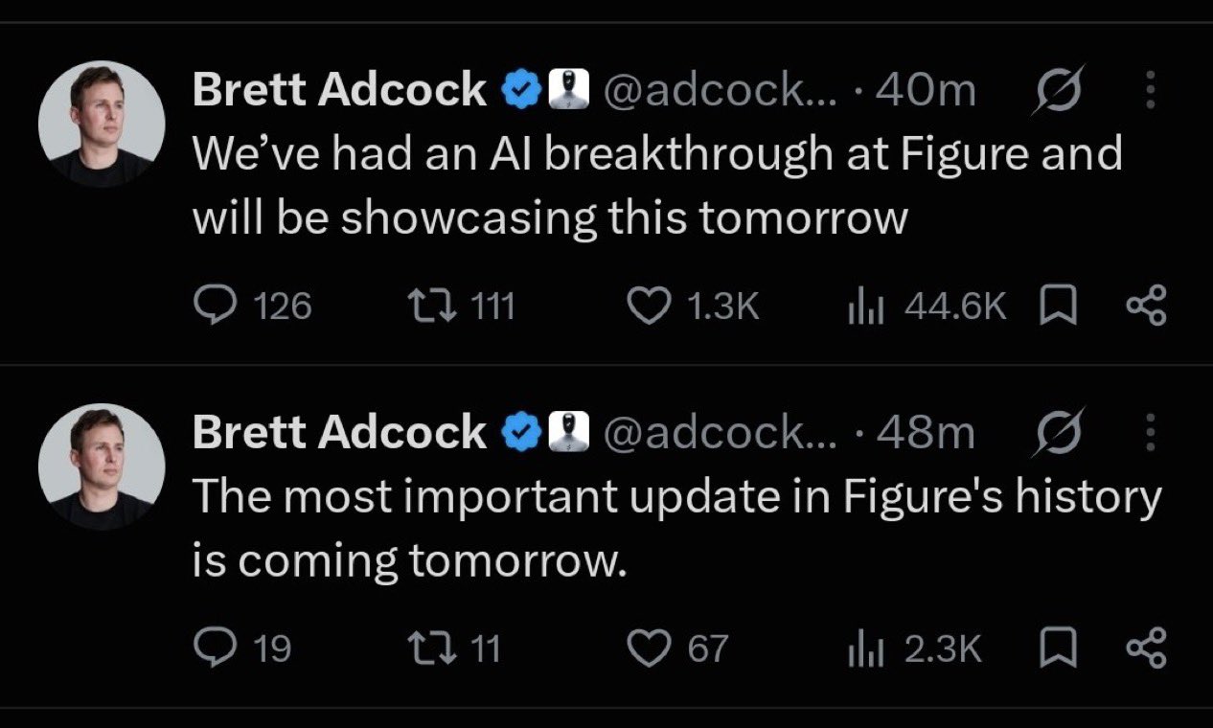
Task: Open Brett Adcock's avatar on first tweet
Action: 102,124
